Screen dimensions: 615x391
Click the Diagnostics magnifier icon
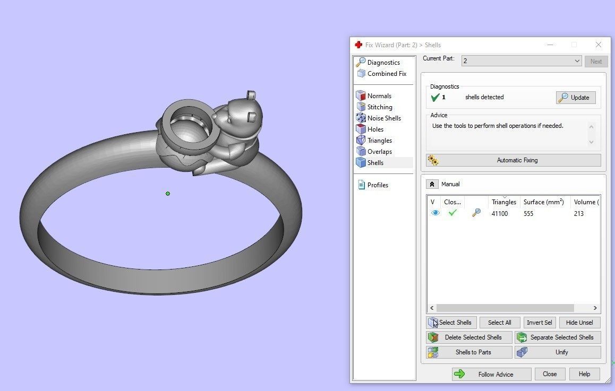[x=361, y=62]
